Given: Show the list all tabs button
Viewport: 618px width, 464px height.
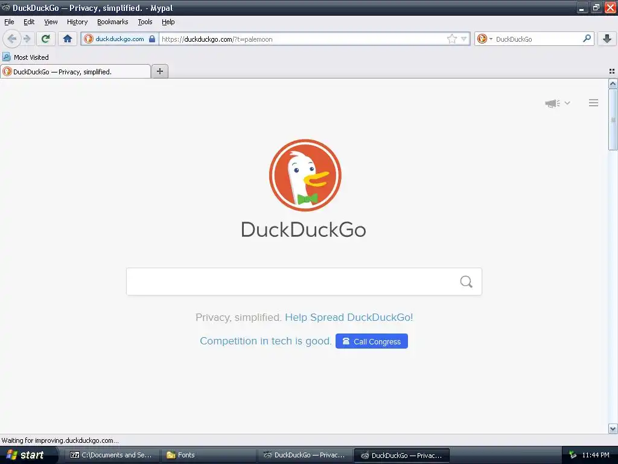Looking at the screenshot, I should pyautogui.click(x=612, y=71).
